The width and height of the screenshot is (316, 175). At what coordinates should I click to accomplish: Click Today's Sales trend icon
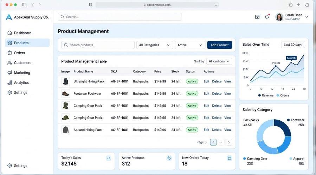click(x=109, y=158)
